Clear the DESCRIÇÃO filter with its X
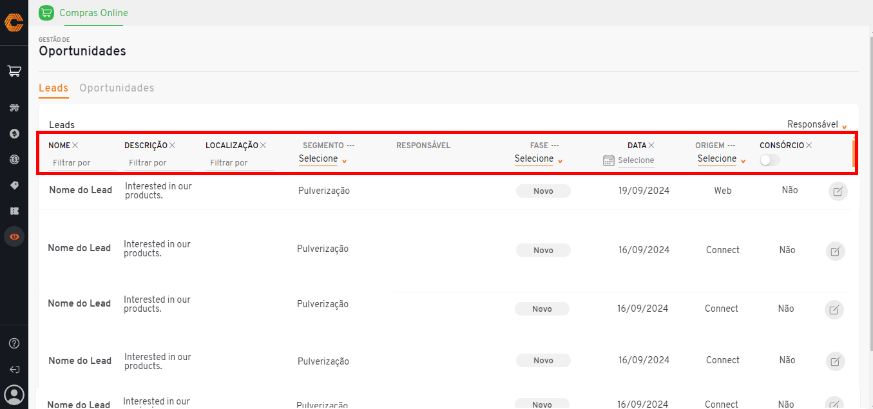 (172, 146)
